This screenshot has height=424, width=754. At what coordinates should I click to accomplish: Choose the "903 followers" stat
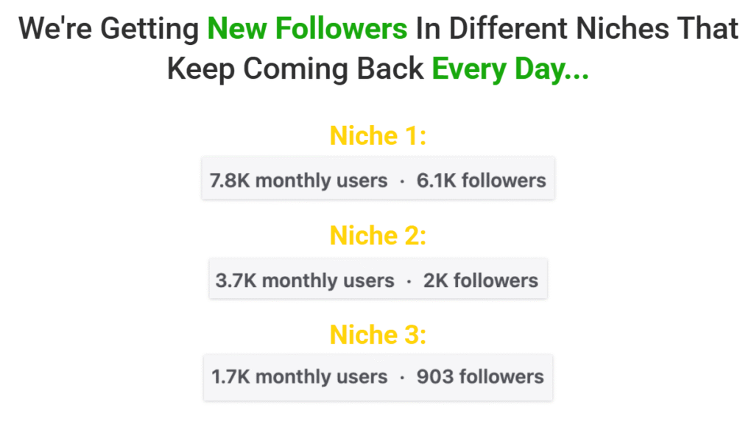click(x=480, y=378)
